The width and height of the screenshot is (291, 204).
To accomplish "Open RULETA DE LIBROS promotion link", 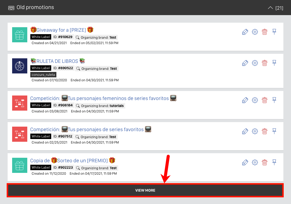I will (58, 61).
